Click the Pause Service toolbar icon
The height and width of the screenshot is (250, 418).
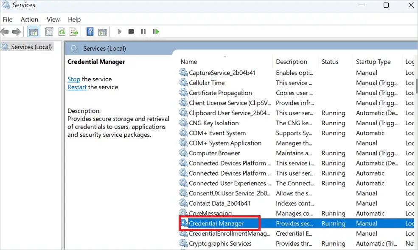[x=143, y=32]
